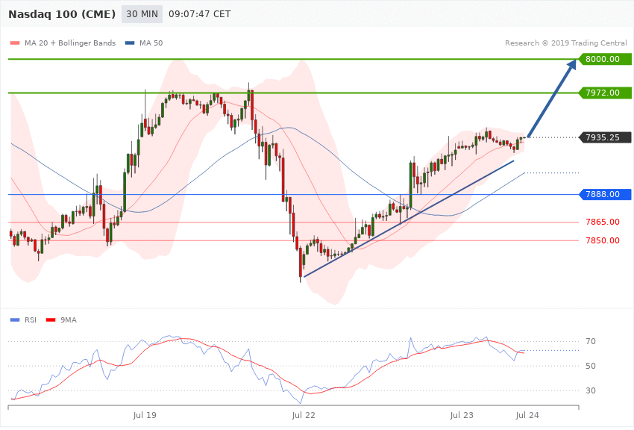Click the 9MA legend label

point(69,320)
